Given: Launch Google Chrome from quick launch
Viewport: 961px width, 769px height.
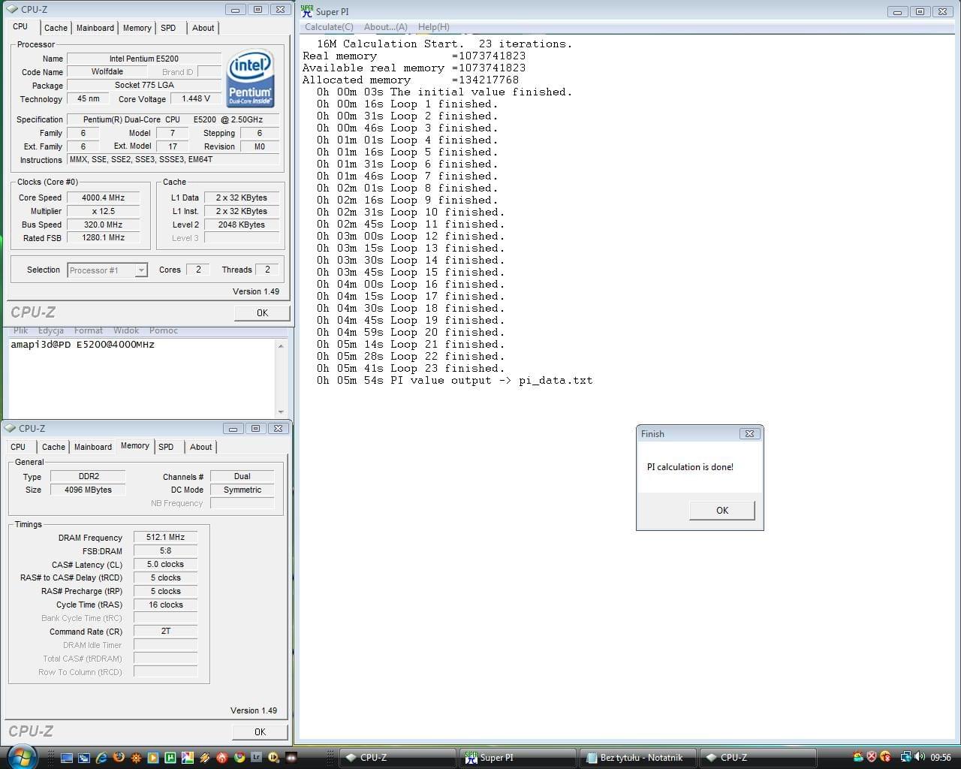Looking at the screenshot, I should [239, 758].
